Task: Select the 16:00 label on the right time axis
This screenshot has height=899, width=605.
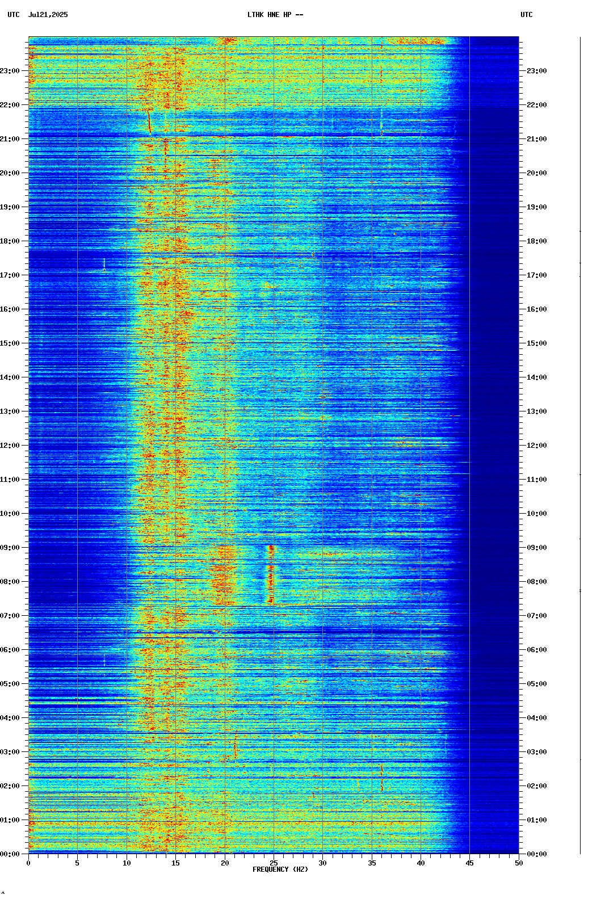Action: point(537,309)
